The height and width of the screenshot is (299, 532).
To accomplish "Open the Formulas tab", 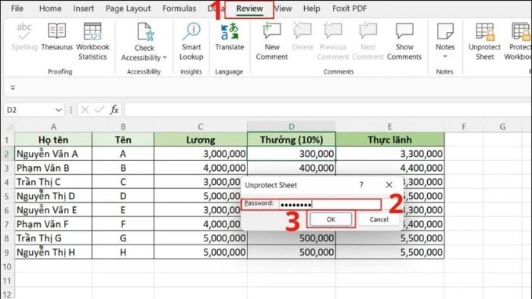I will (x=179, y=8).
